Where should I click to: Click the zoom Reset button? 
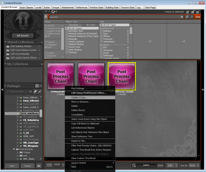[160, 165]
